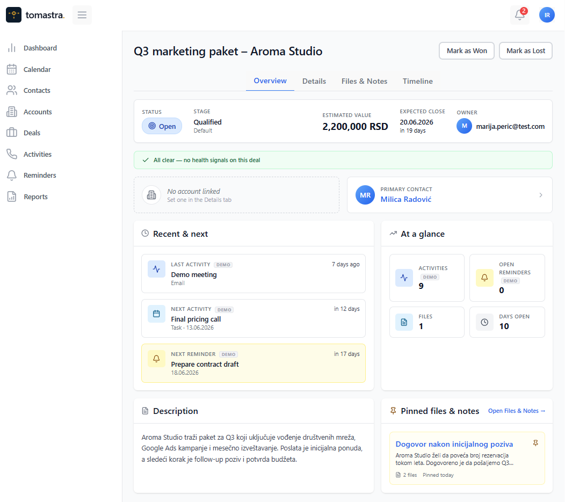
Task: Open the Files & Notes tab
Action: coord(364,81)
